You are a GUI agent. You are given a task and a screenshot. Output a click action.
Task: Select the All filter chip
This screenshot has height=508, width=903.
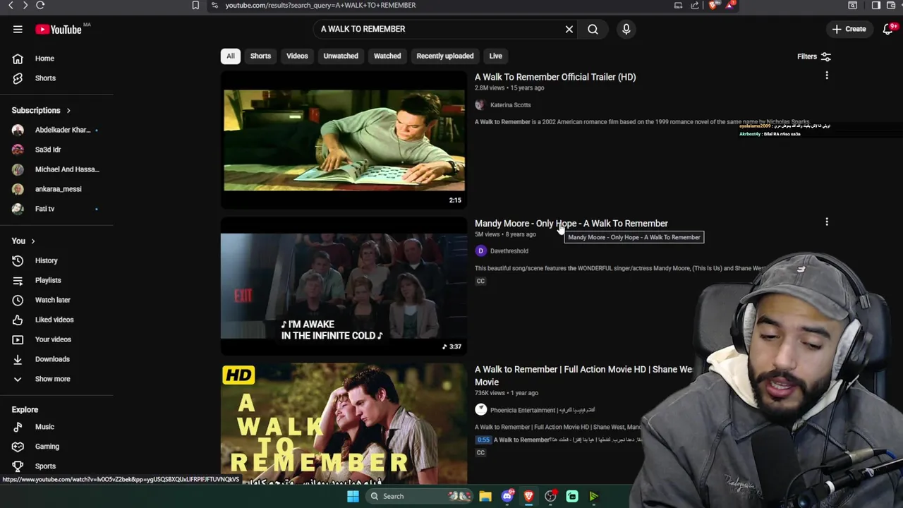click(230, 56)
